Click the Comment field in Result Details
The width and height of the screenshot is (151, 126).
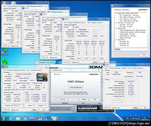(x=134, y=49)
